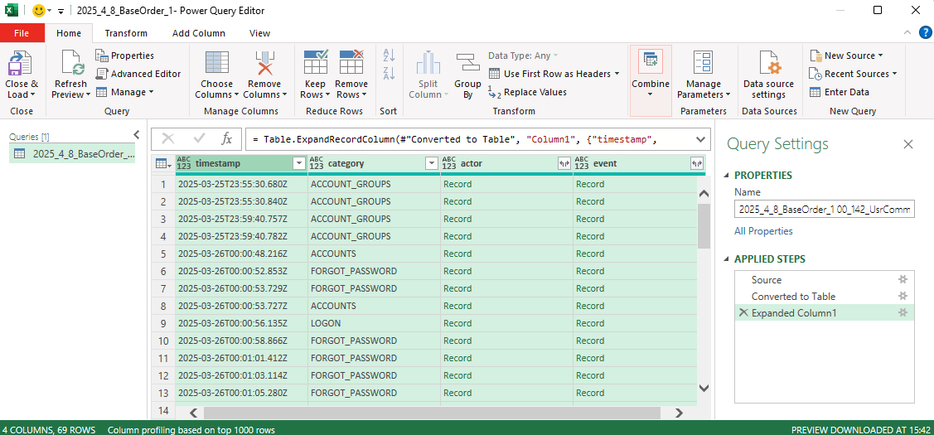Select the Source applied step
The image size is (934, 435).
(x=824, y=279)
